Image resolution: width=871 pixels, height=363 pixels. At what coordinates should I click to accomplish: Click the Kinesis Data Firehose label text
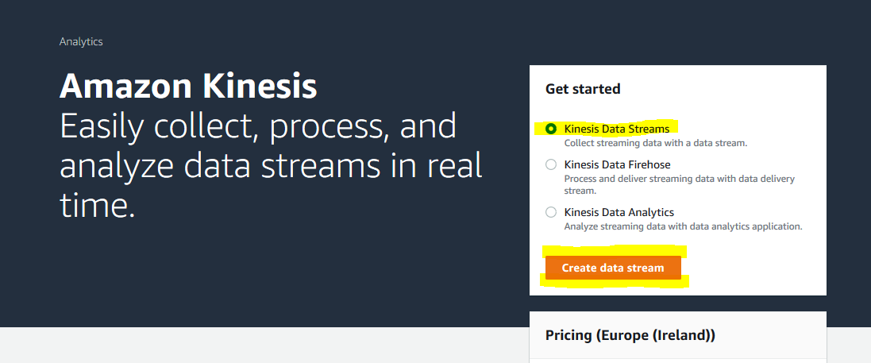tap(617, 164)
